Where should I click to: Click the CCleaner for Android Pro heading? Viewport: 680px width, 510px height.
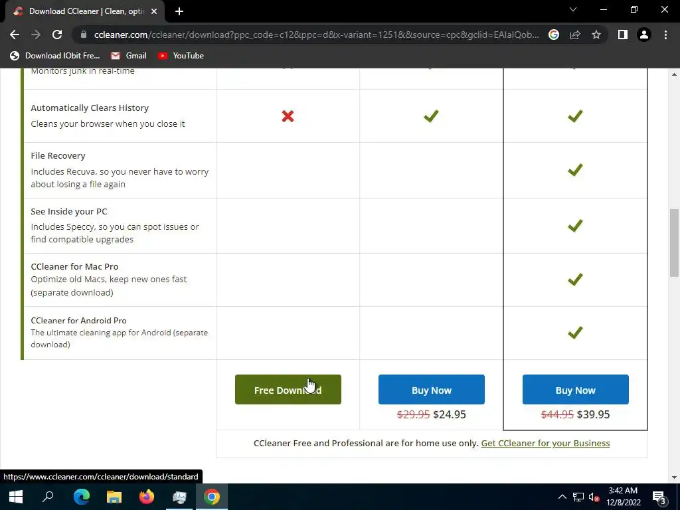78,321
